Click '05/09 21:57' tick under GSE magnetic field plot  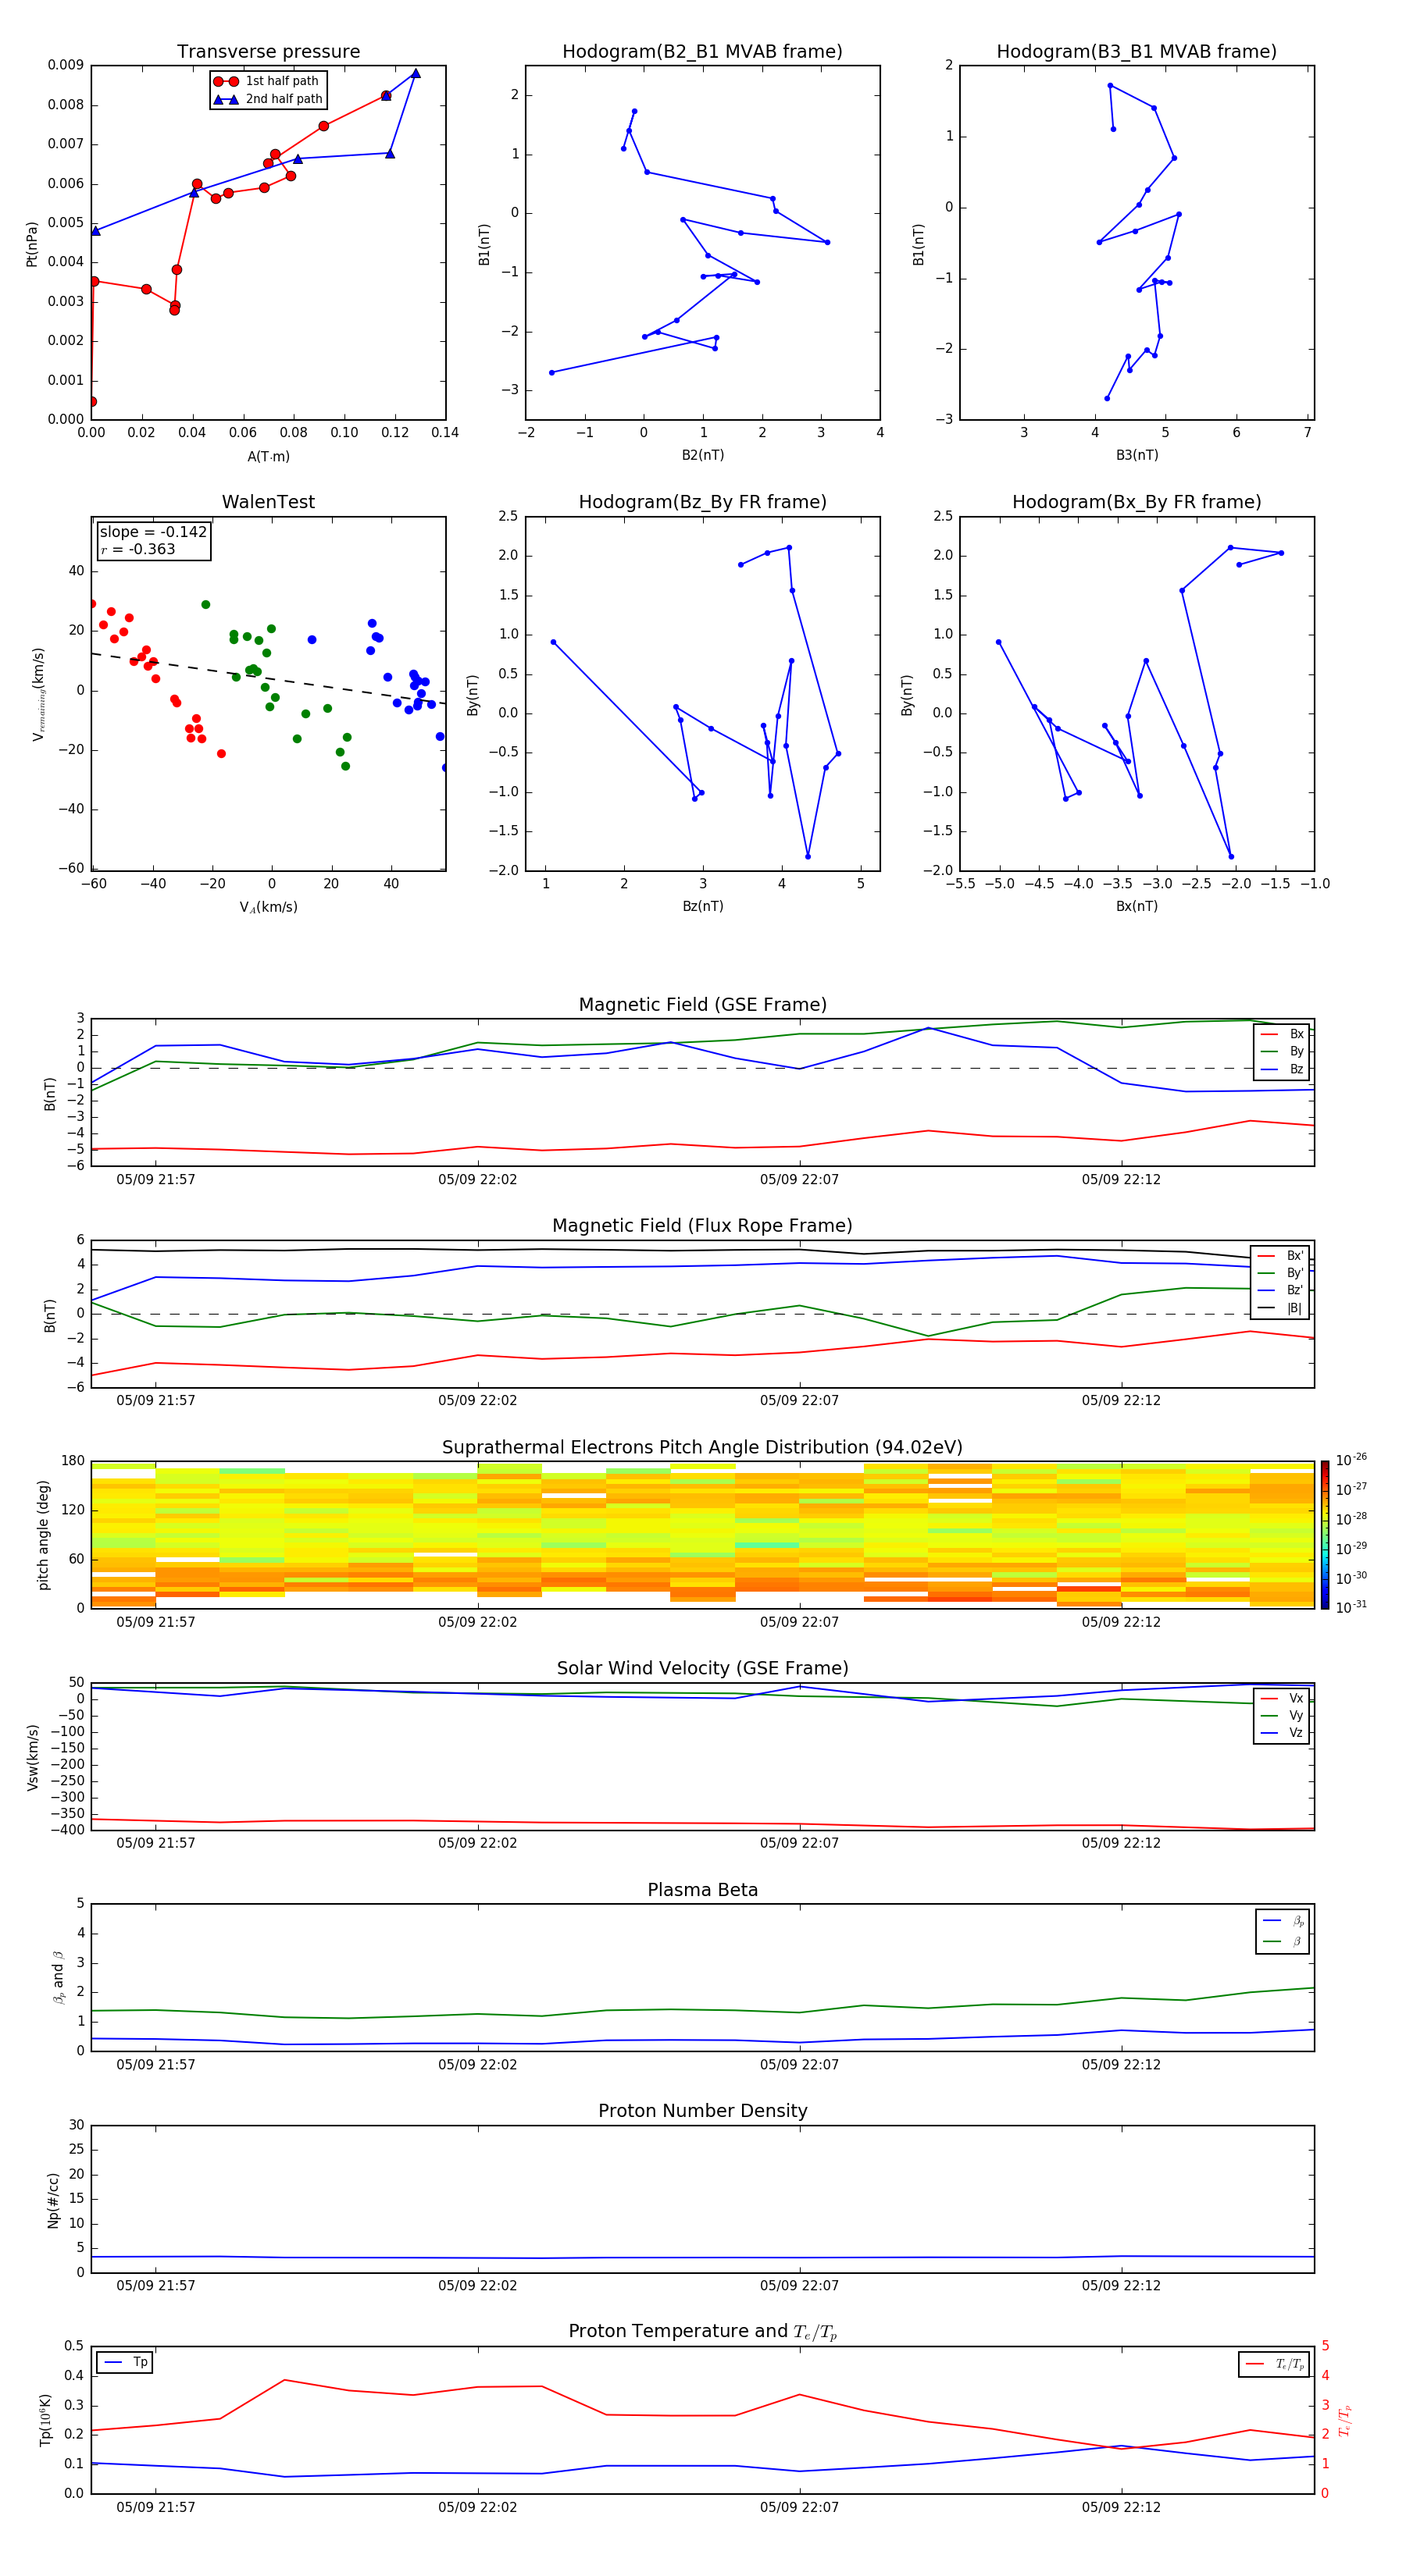tap(155, 1180)
